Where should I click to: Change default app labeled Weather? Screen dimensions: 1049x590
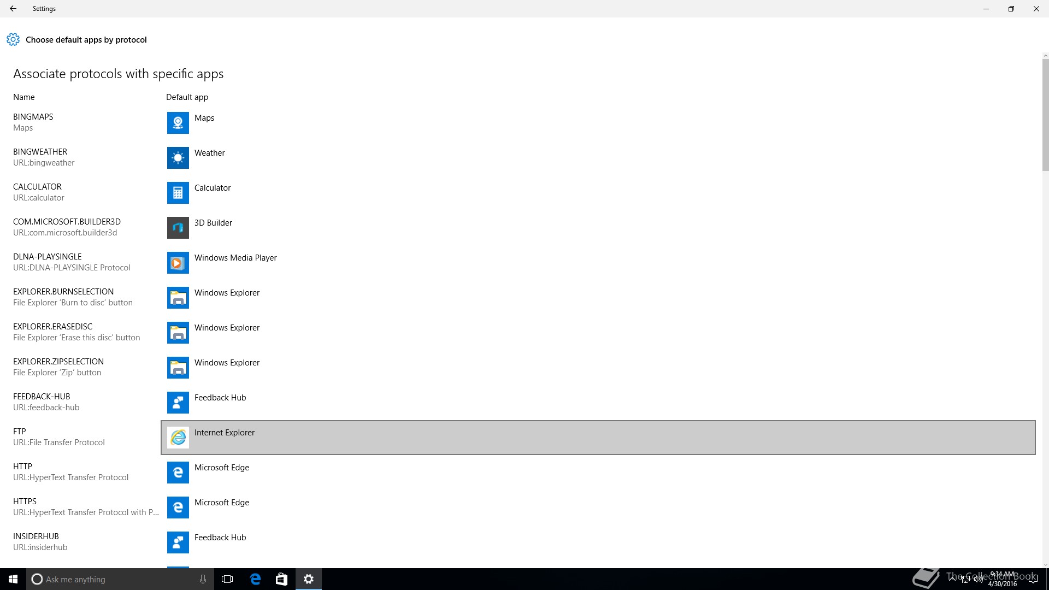[598, 158]
